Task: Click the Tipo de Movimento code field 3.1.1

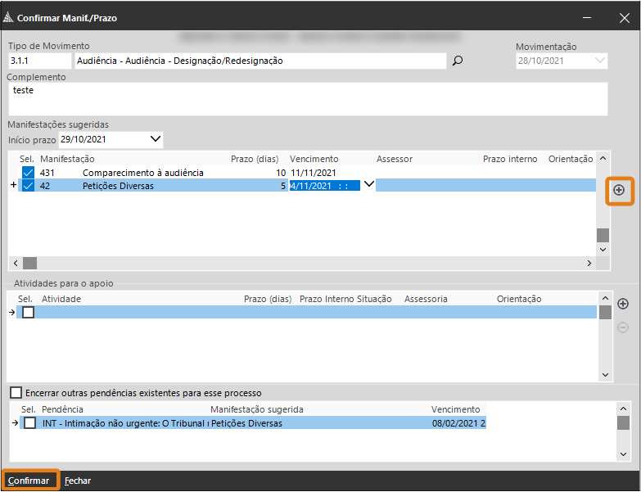Action: [39, 61]
